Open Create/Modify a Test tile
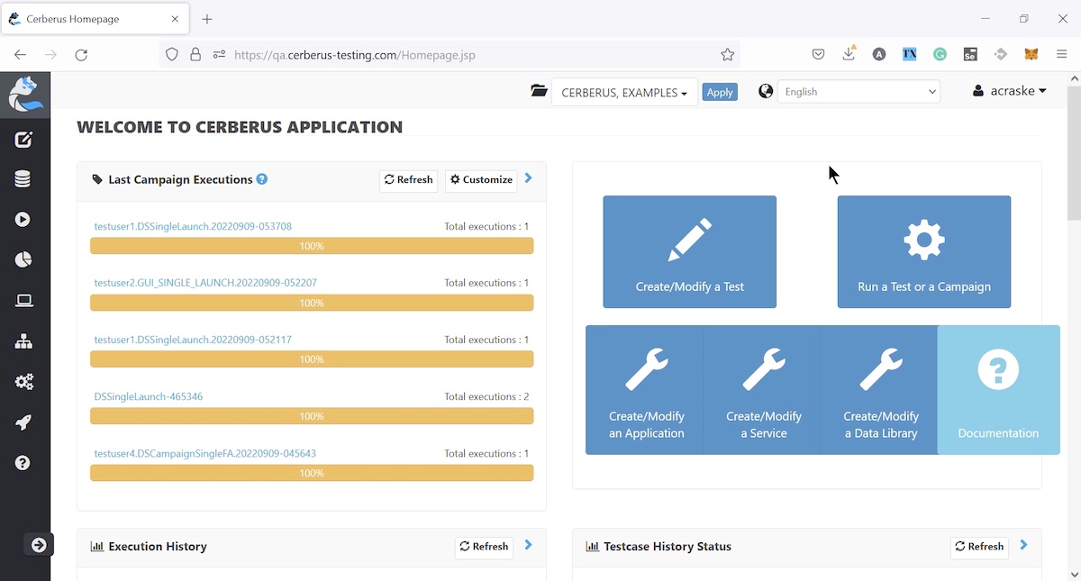Image resolution: width=1081 pixels, height=581 pixels. [x=690, y=252]
